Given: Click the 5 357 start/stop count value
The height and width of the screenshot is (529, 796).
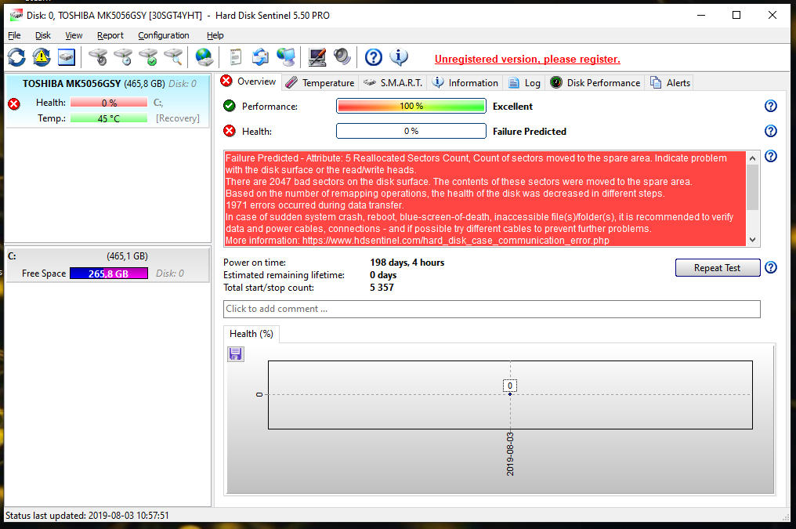Looking at the screenshot, I should (x=382, y=288).
